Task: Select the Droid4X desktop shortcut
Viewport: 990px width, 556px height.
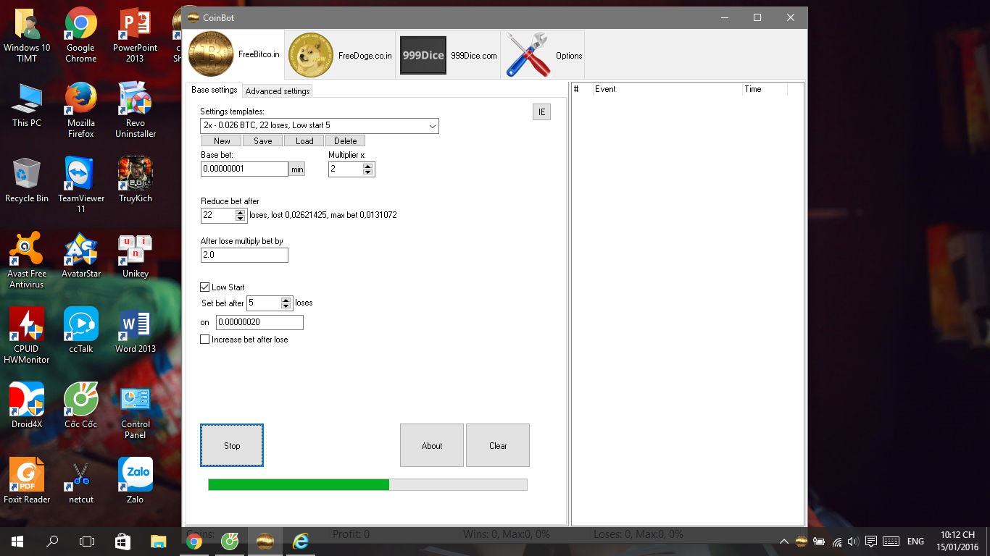Action: (27, 406)
